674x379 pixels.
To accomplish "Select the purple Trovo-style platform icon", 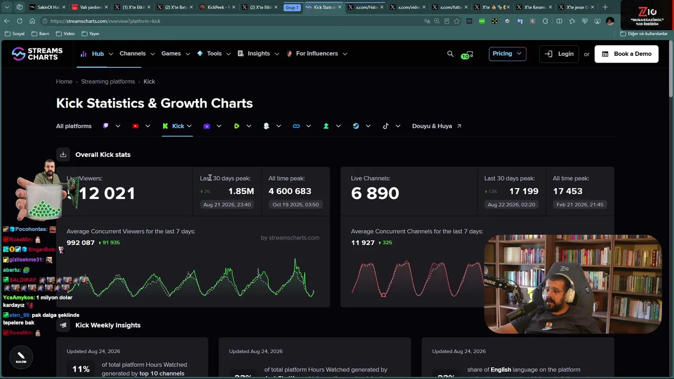I will pos(206,126).
